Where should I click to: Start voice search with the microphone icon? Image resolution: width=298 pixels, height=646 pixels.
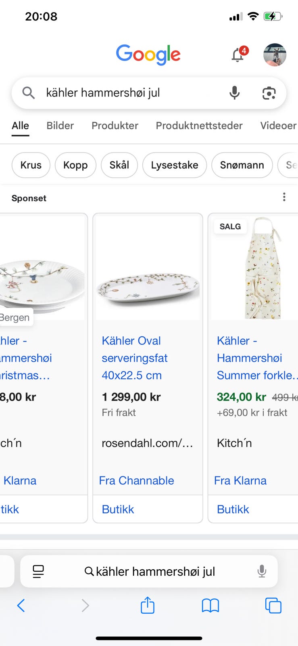tap(234, 93)
